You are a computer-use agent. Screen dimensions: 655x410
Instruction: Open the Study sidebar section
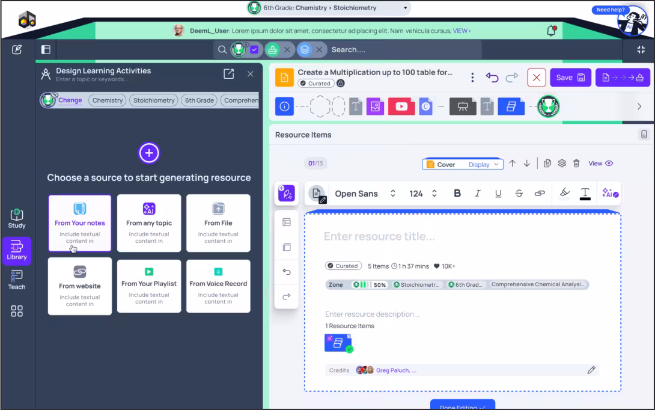point(17,219)
